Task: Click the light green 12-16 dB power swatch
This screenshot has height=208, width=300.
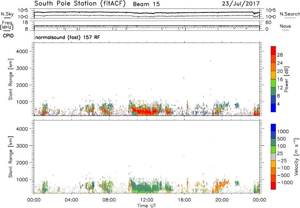Action: (273, 83)
